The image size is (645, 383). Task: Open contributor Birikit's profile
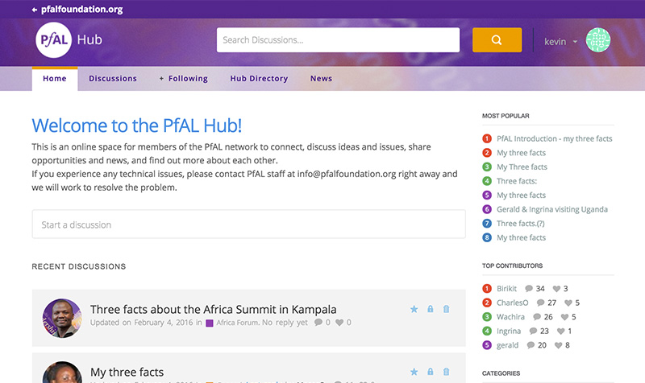pyautogui.click(x=506, y=289)
